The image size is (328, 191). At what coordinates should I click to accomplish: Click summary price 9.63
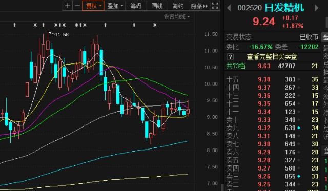click(x=264, y=66)
